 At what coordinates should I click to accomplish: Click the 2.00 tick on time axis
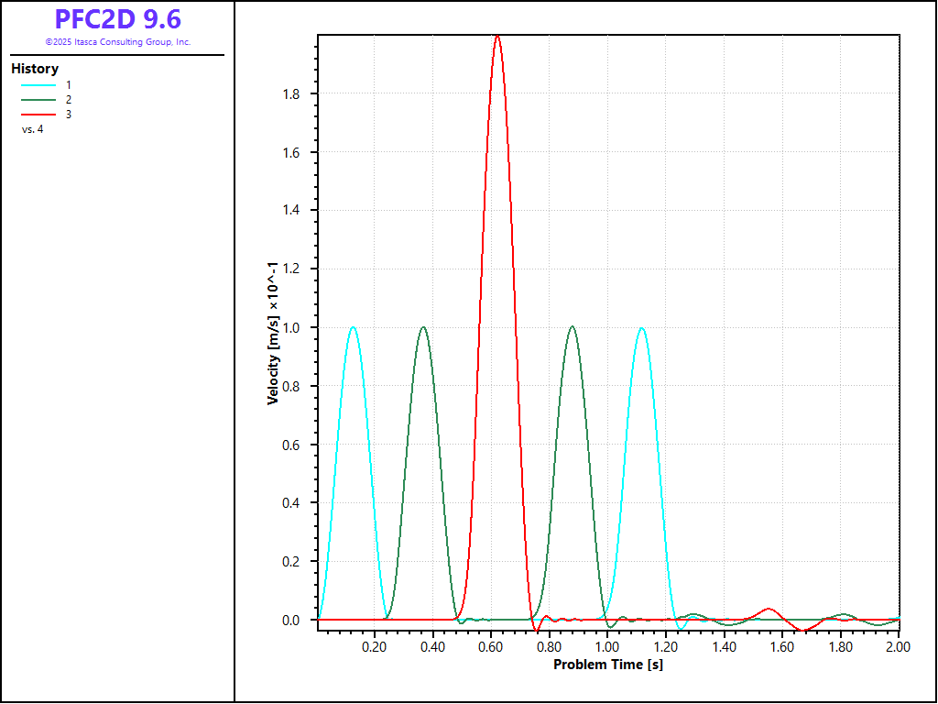pos(898,646)
